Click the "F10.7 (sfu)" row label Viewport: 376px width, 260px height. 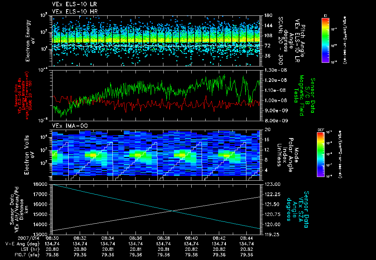click(x=26, y=255)
